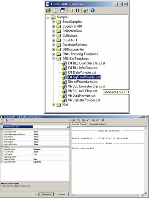150x199 pixels.
Task: Select the DatabaseSchema tree item
Action: tap(75, 45)
